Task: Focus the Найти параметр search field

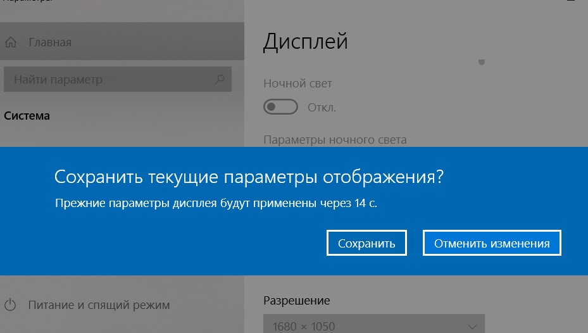Action: (108, 80)
